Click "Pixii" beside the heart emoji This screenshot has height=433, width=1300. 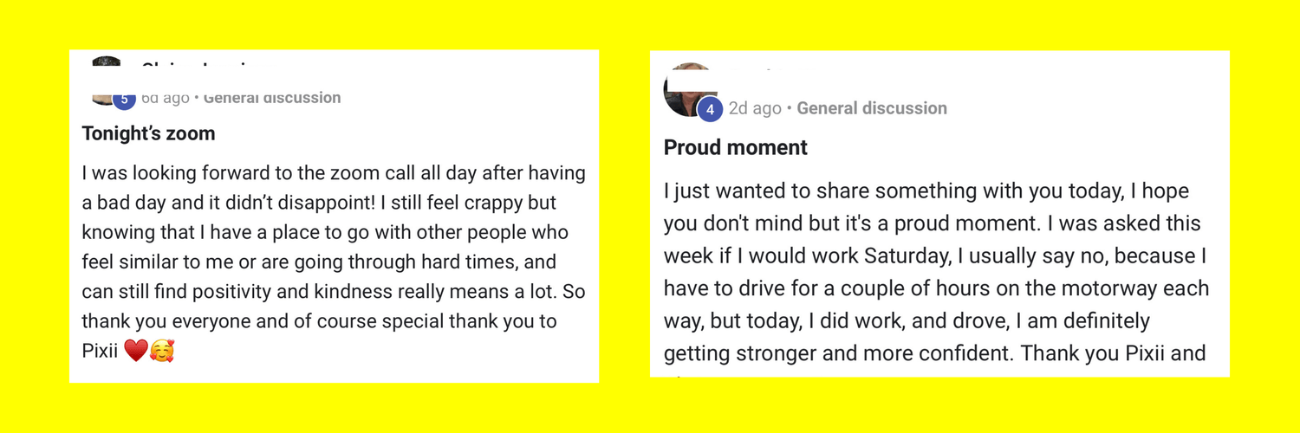tap(101, 352)
